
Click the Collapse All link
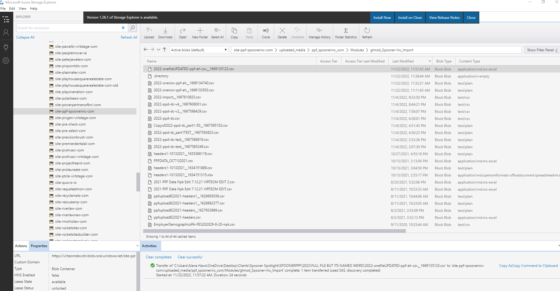pyautogui.click(x=25, y=37)
